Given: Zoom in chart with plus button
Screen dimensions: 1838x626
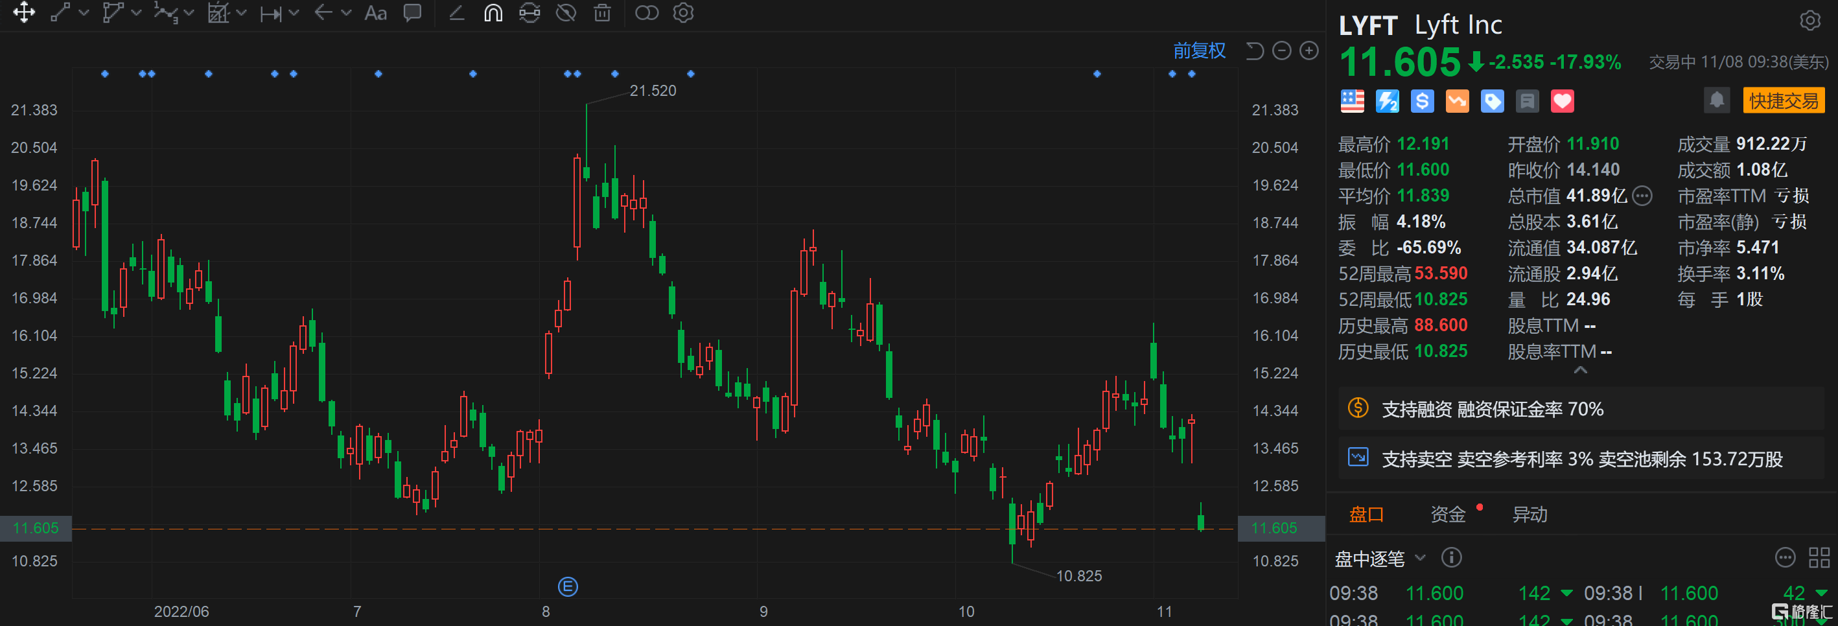Looking at the screenshot, I should click(x=1309, y=51).
